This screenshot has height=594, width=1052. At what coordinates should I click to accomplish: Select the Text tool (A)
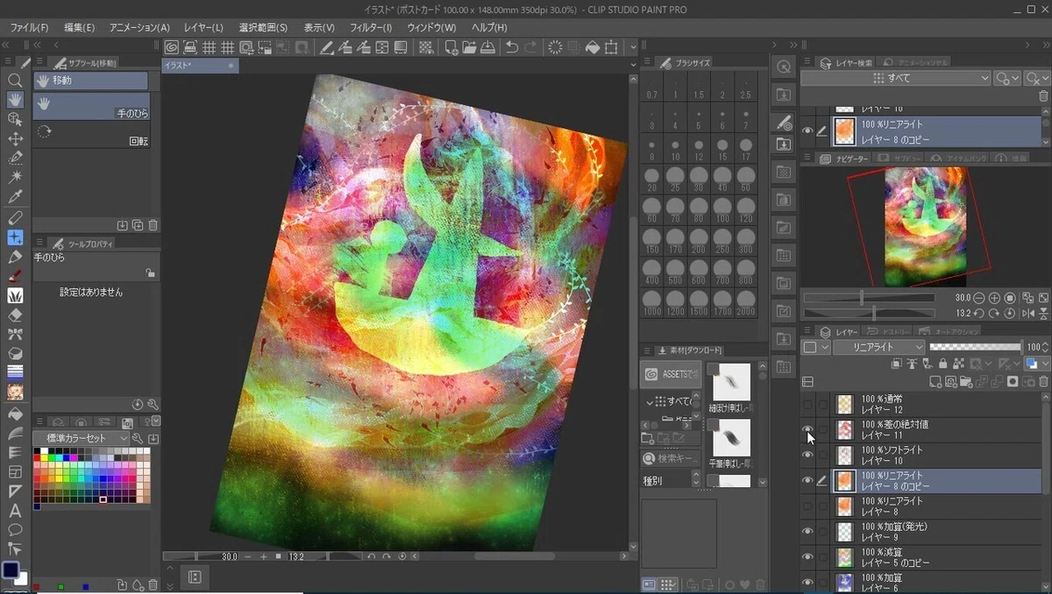pos(15,511)
